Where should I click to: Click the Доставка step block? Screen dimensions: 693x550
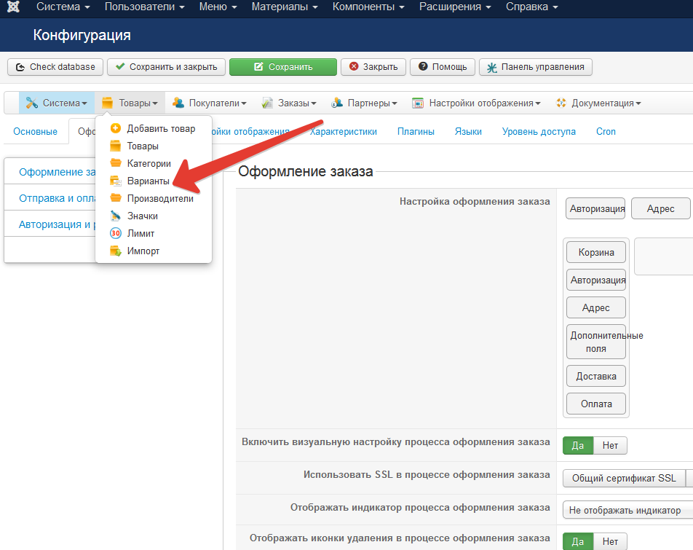(x=595, y=376)
